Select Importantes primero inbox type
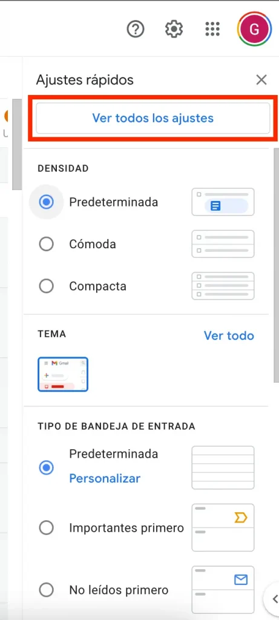Image resolution: width=279 pixels, height=620 pixels. [x=46, y=528]
